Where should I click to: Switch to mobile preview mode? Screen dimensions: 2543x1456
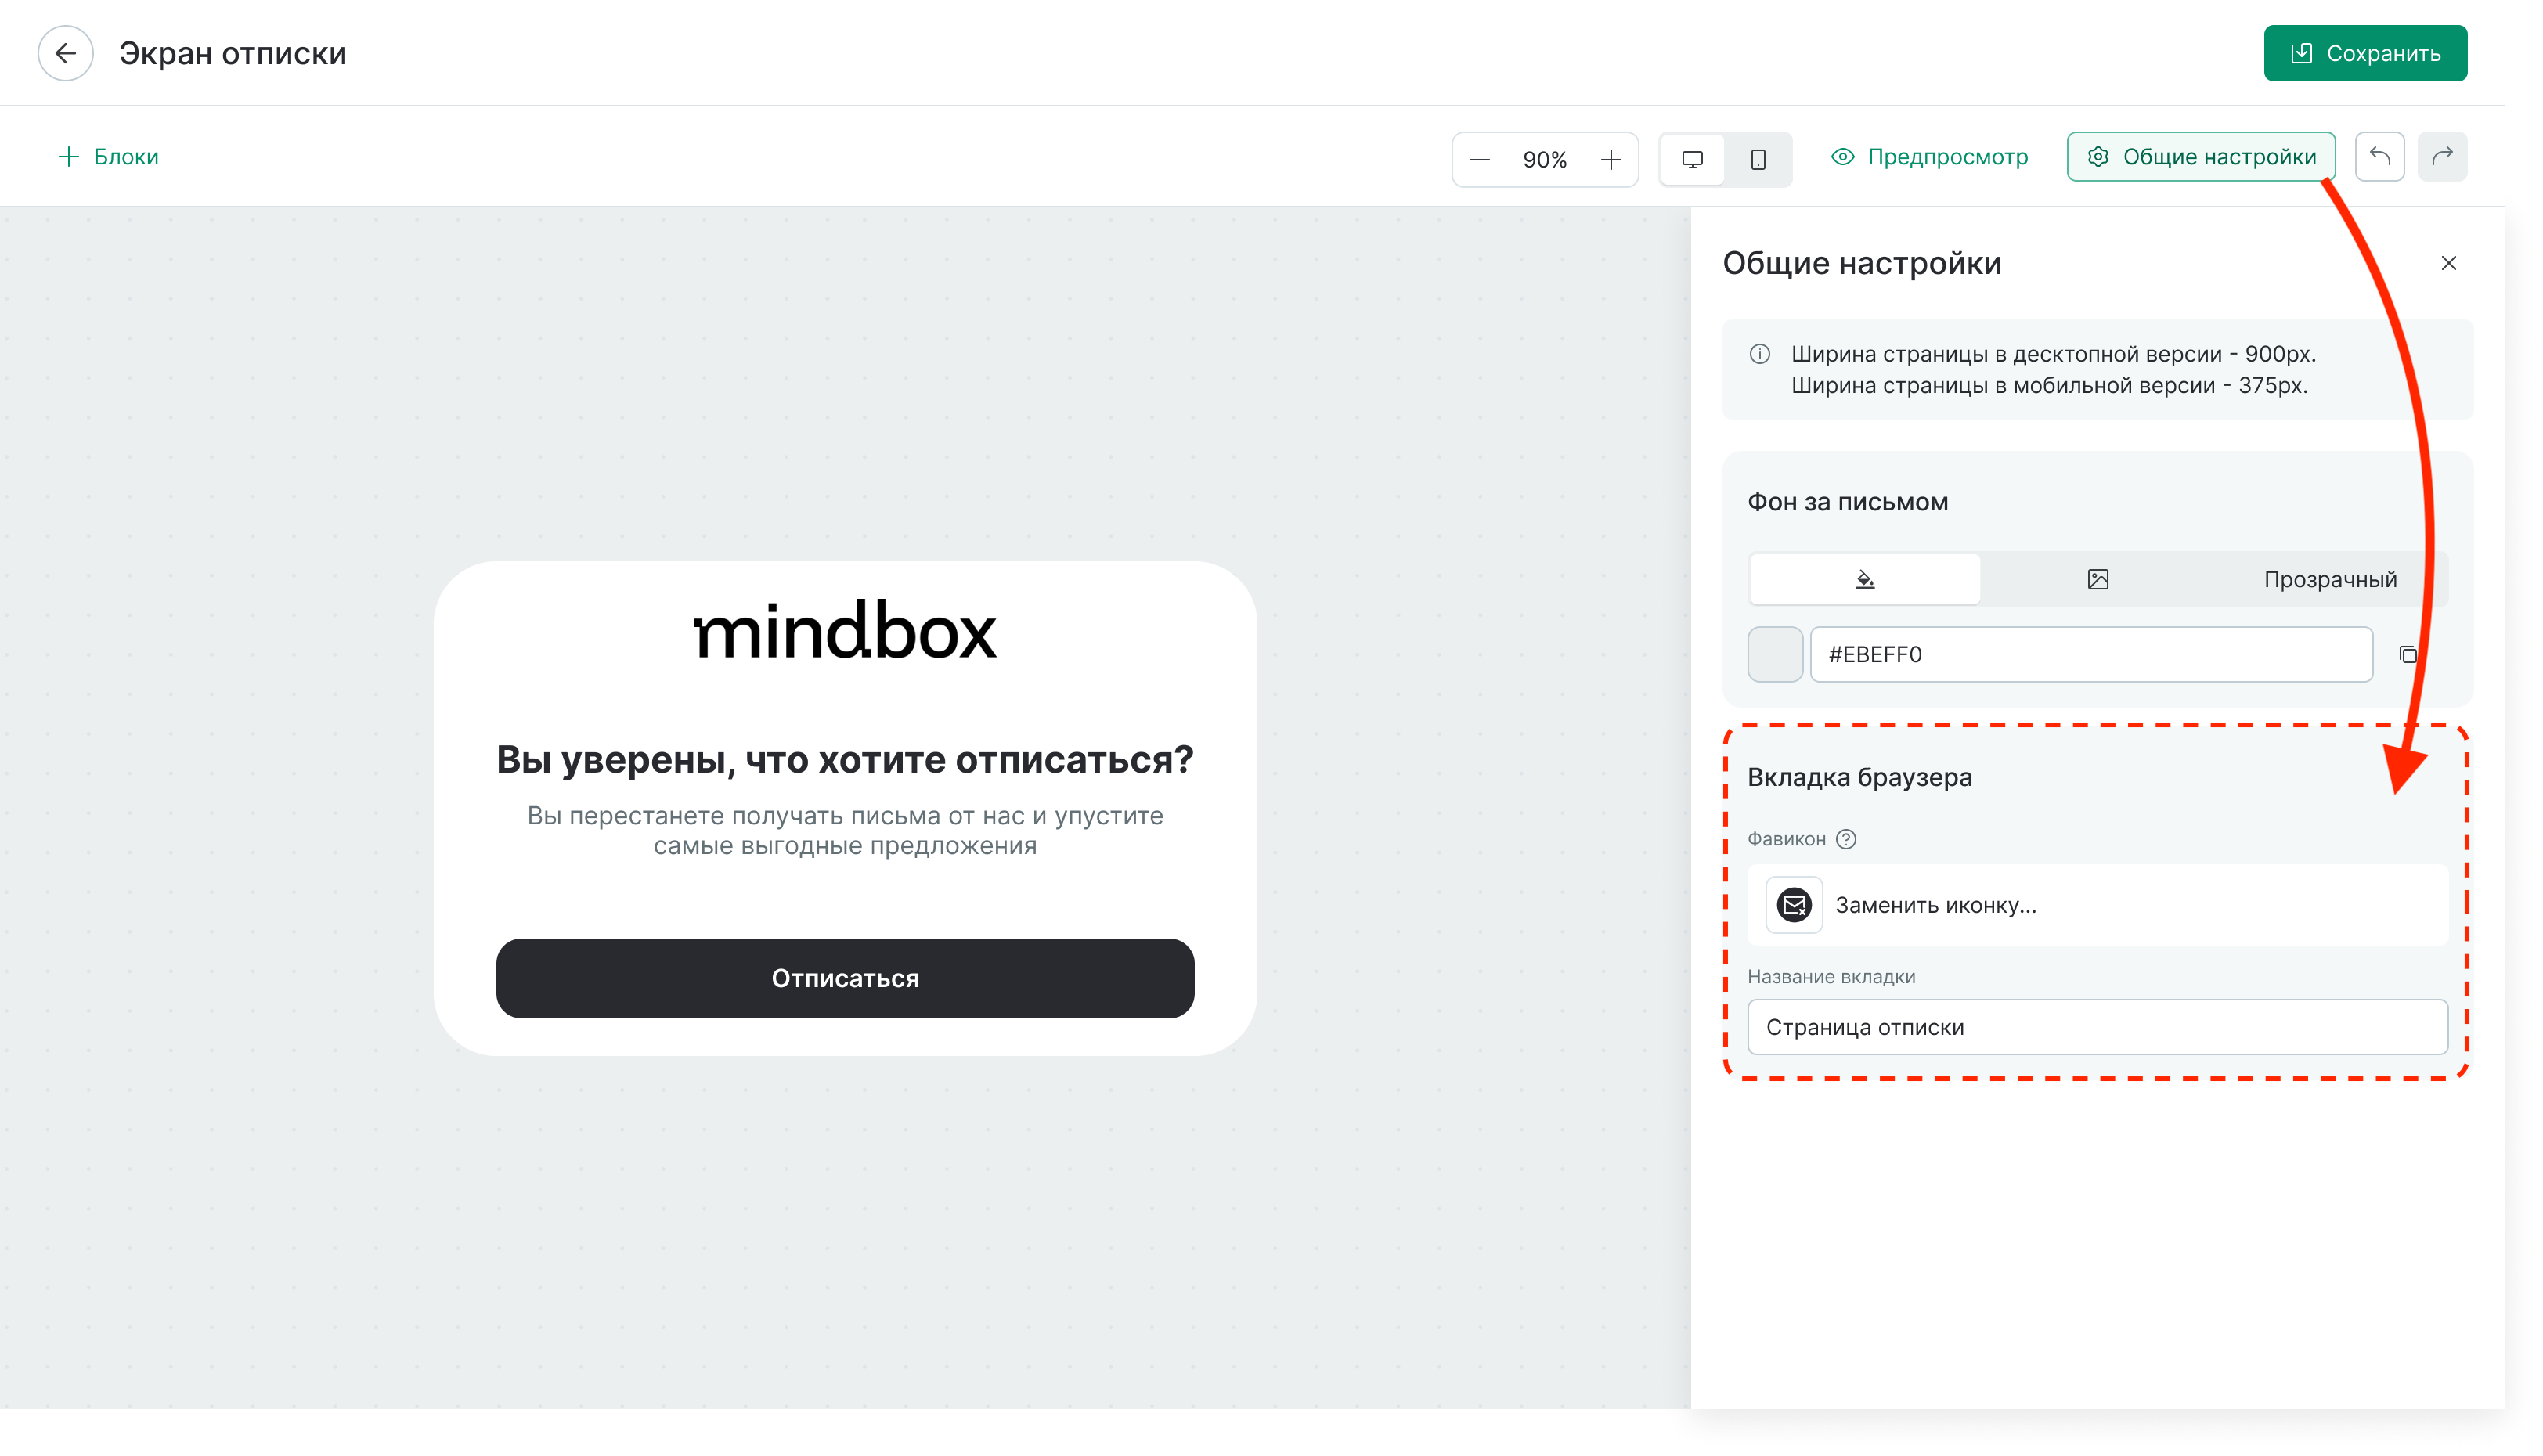[x=1758, y=159]
